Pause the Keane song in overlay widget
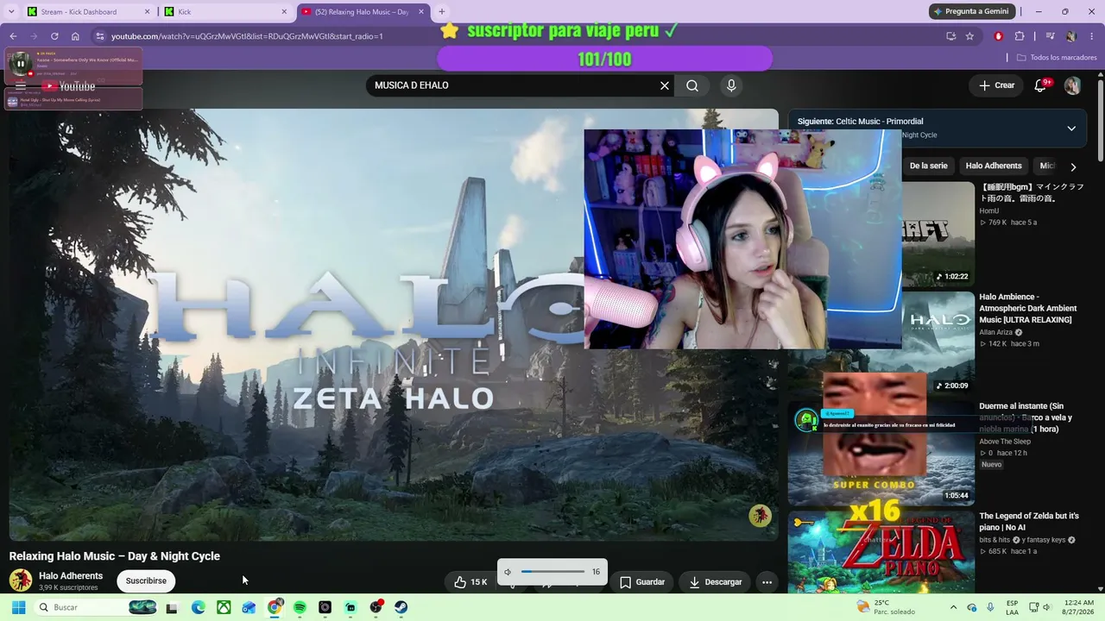This screenshot has width=1105, height=621. click(21, 63)
